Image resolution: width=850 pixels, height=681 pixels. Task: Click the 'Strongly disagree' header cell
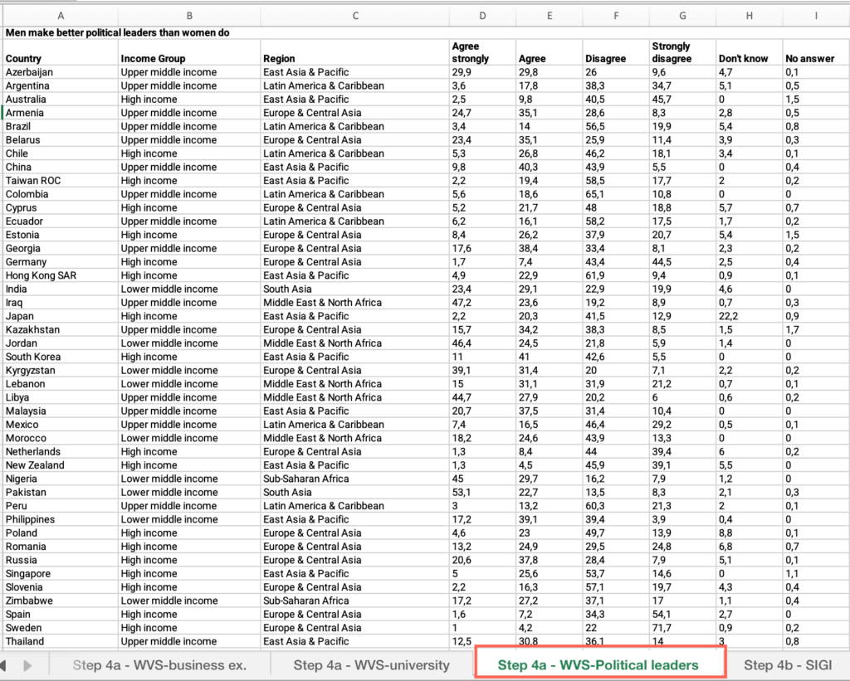point(682,52)
